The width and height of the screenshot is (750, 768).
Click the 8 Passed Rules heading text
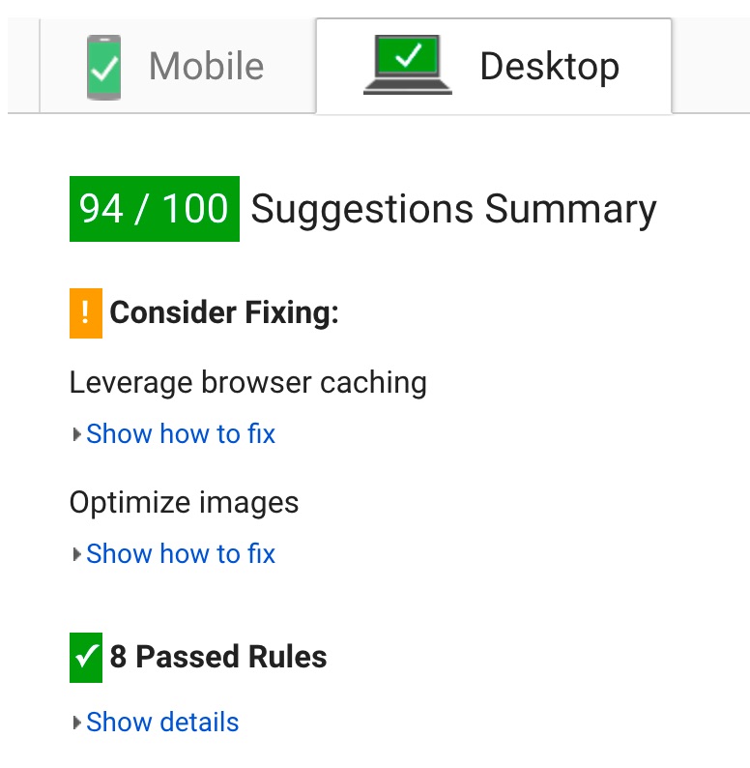pyautogui.click(x=218, y=657)
